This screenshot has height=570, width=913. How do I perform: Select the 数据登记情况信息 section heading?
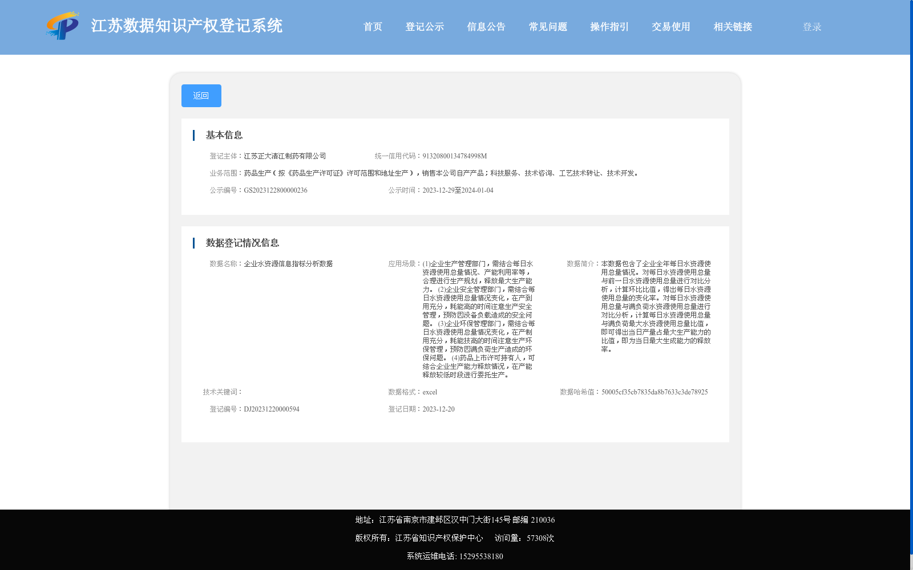(243, 243)
